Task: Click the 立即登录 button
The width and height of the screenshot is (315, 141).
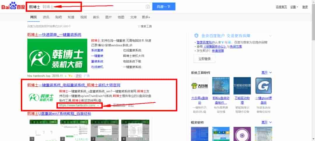Action: tap(204, 59)
